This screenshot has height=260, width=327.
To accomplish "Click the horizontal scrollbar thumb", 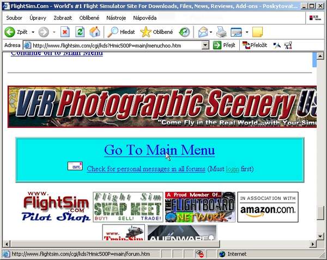I will (115, 244).
